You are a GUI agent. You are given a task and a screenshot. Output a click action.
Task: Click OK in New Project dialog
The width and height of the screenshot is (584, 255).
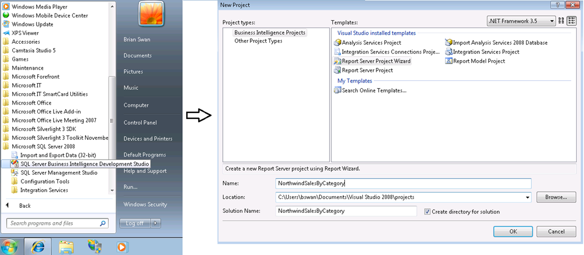[513, 231]
